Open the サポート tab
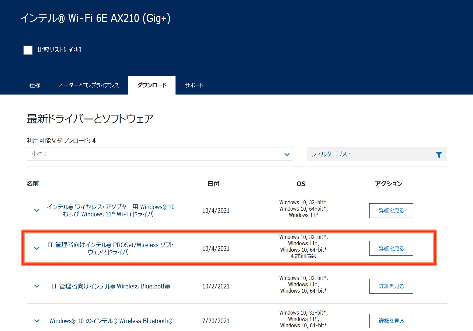 (194, 85)
